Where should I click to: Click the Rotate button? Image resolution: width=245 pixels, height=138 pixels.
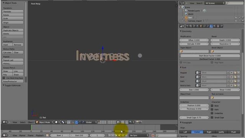tap(13, 15)
